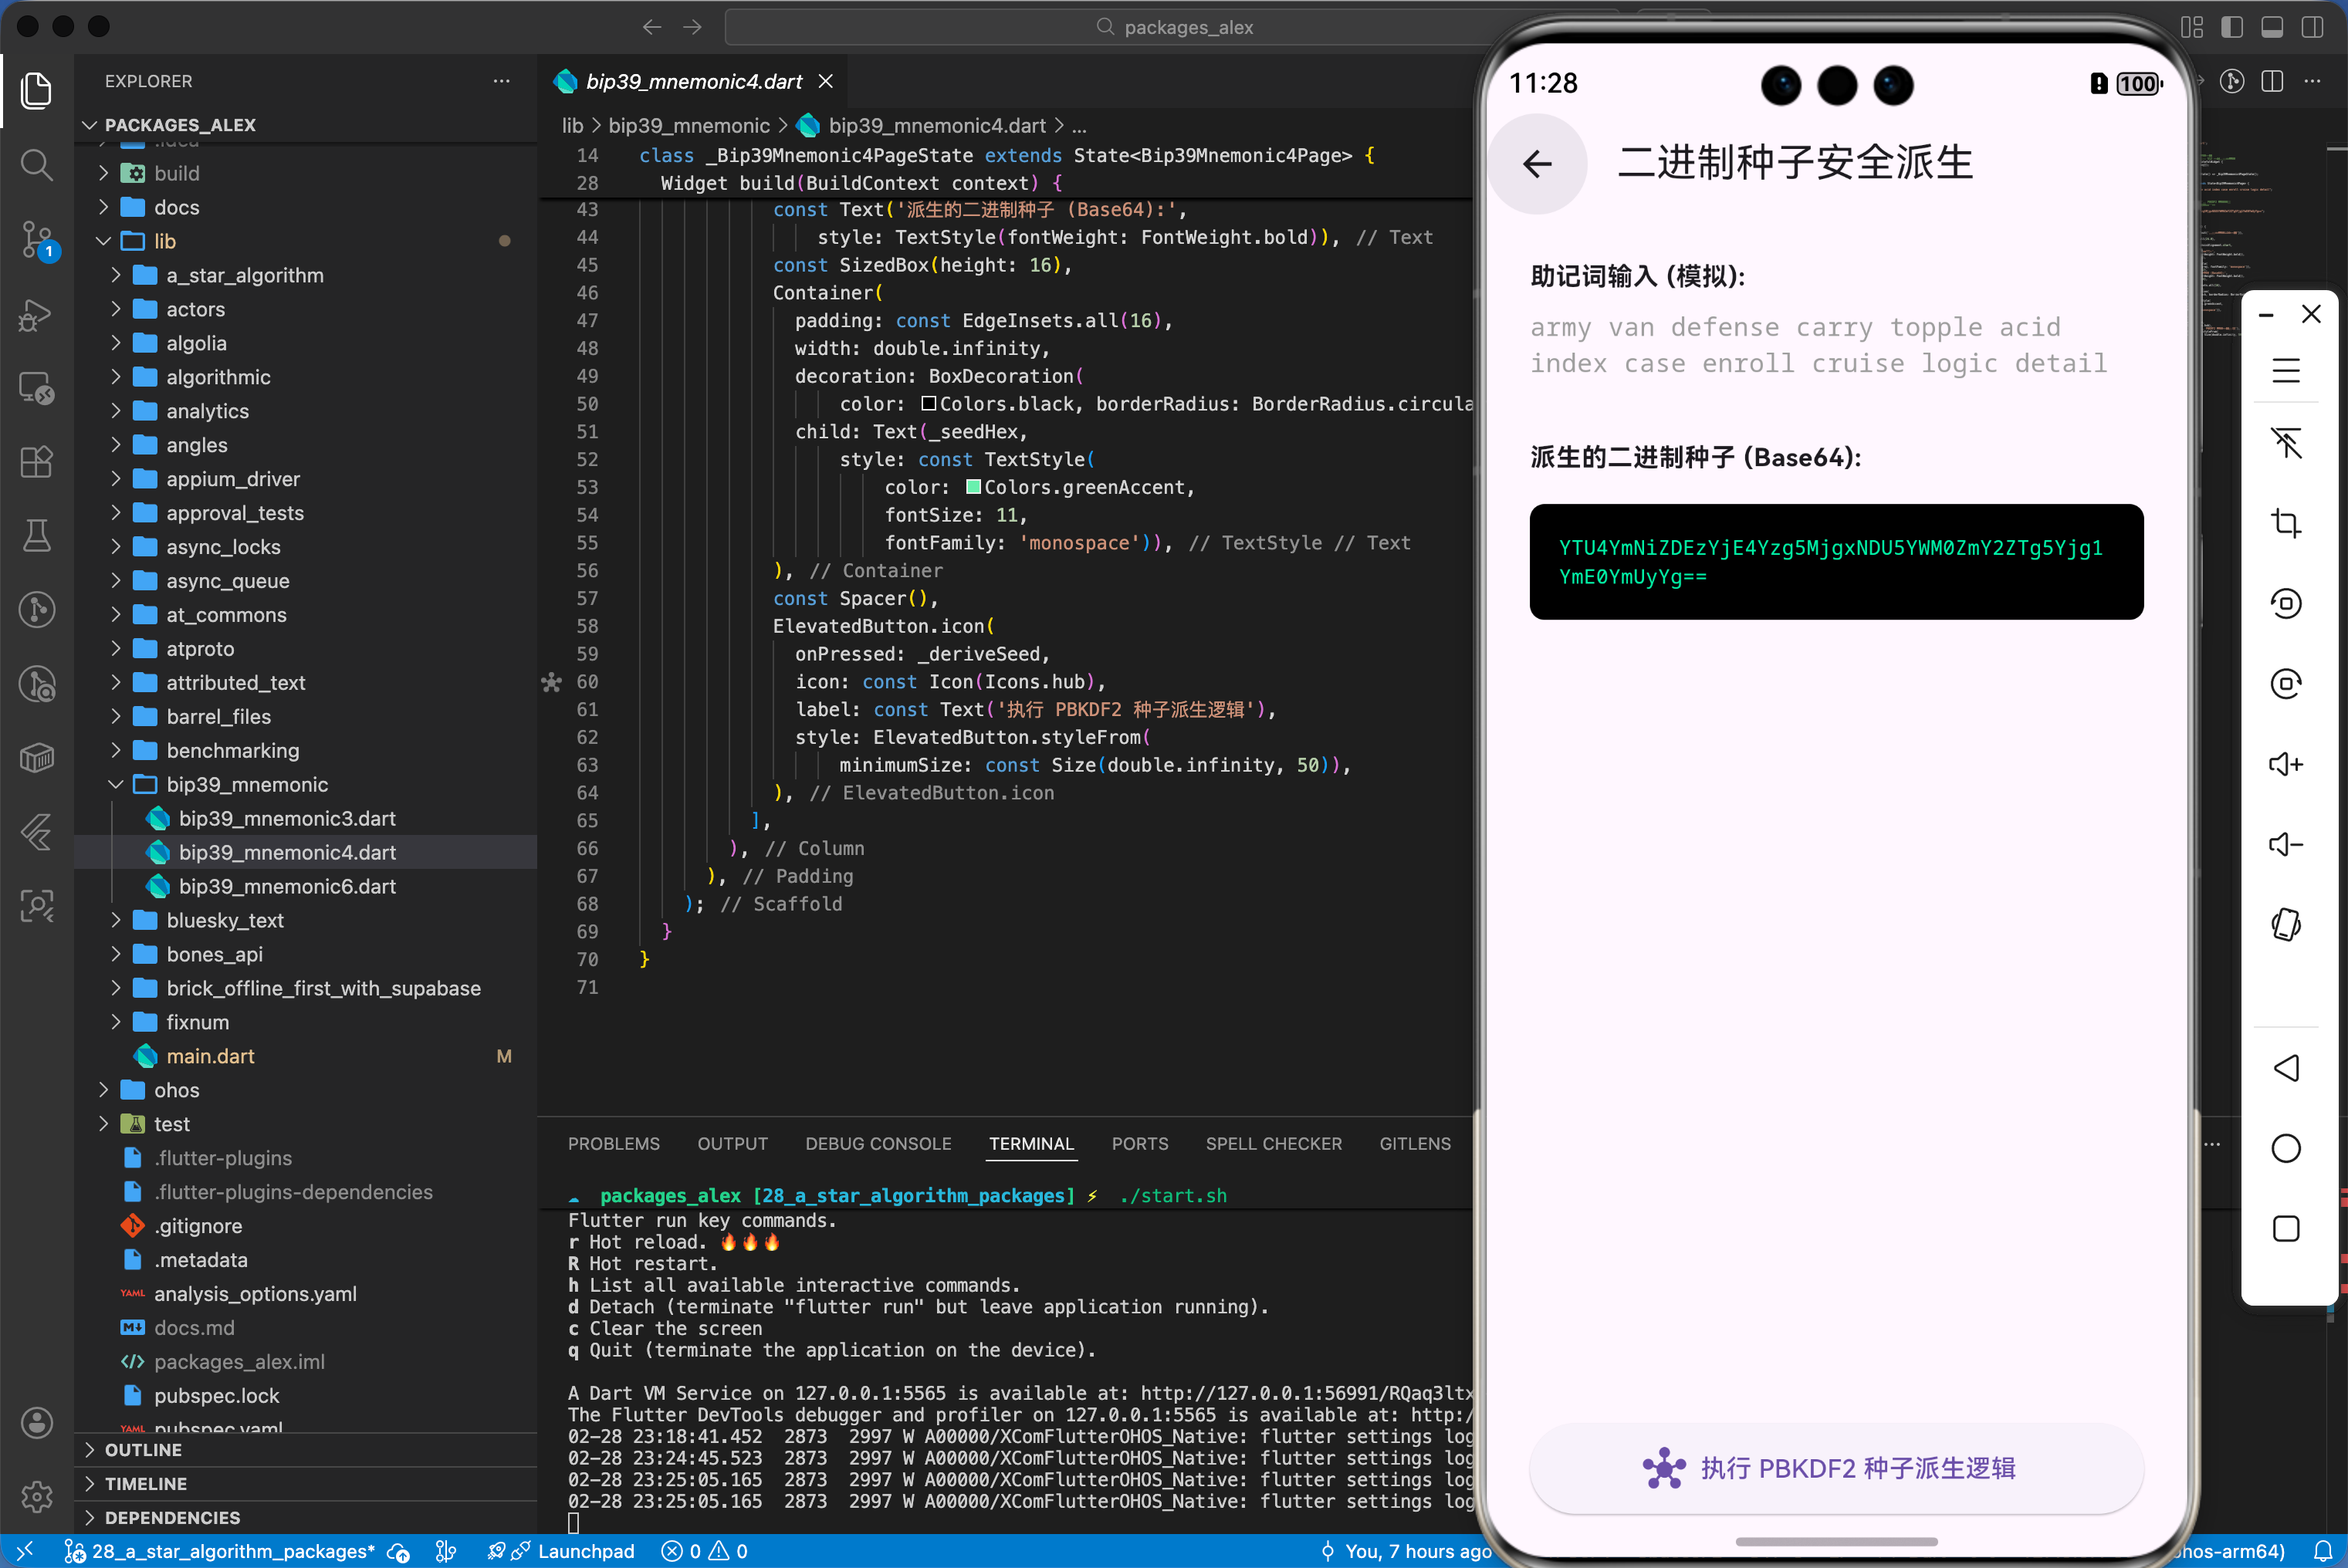The width and height of the screenshot is (2348, 1568).
Task: Click the emulator screenshot crop icon
Action: click(x=2286, y=523)
